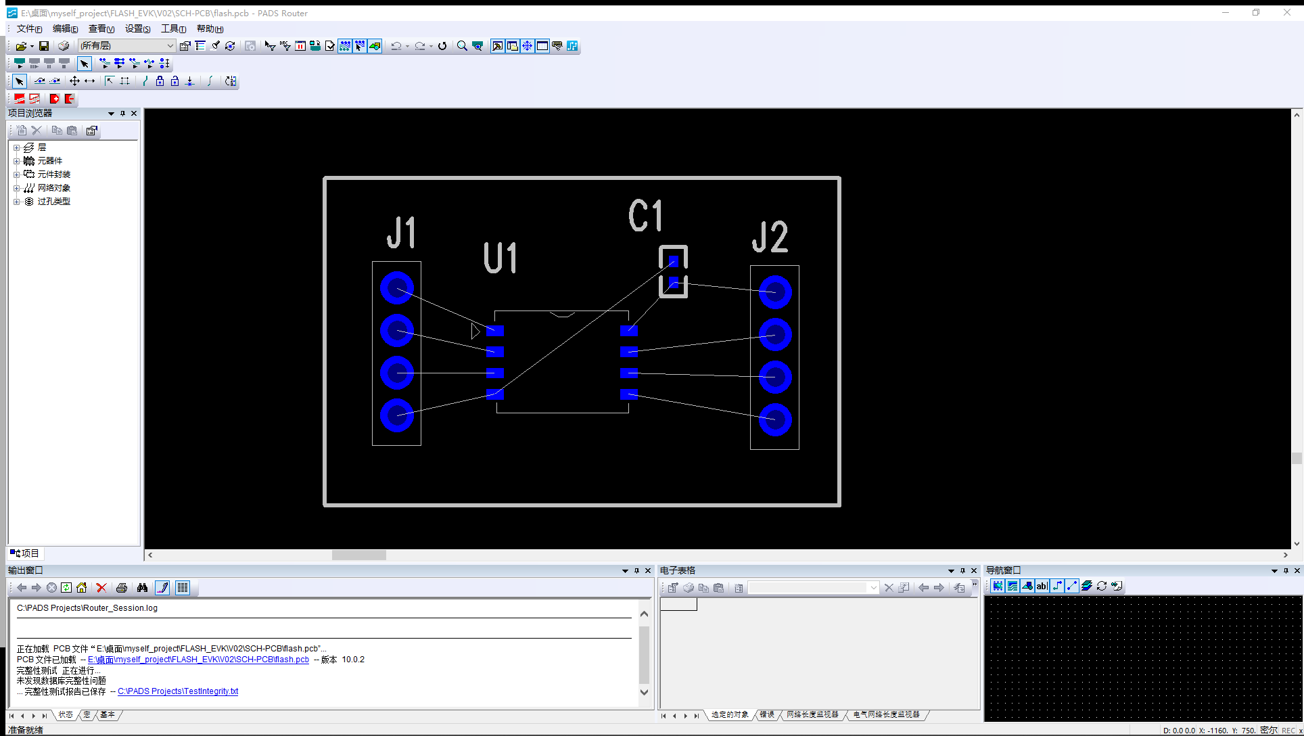Click the DRC filter icon
Viewport: 1304px width, 736px height.
click(285, 46)
